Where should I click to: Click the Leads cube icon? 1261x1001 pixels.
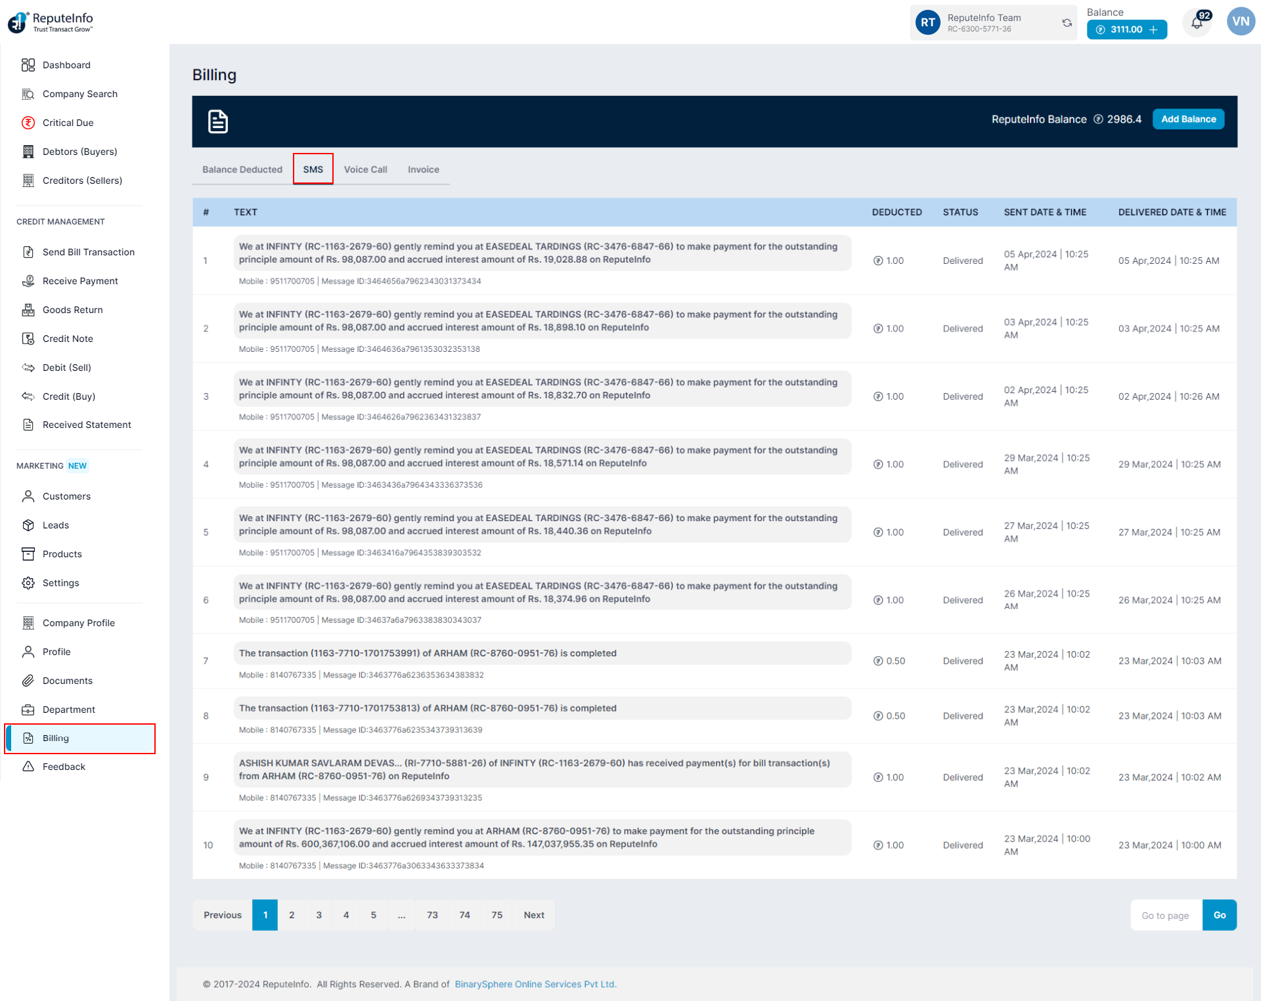click(28, 525)
